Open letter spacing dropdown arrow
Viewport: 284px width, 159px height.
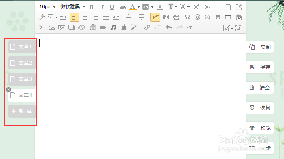[x=189, y=7]
